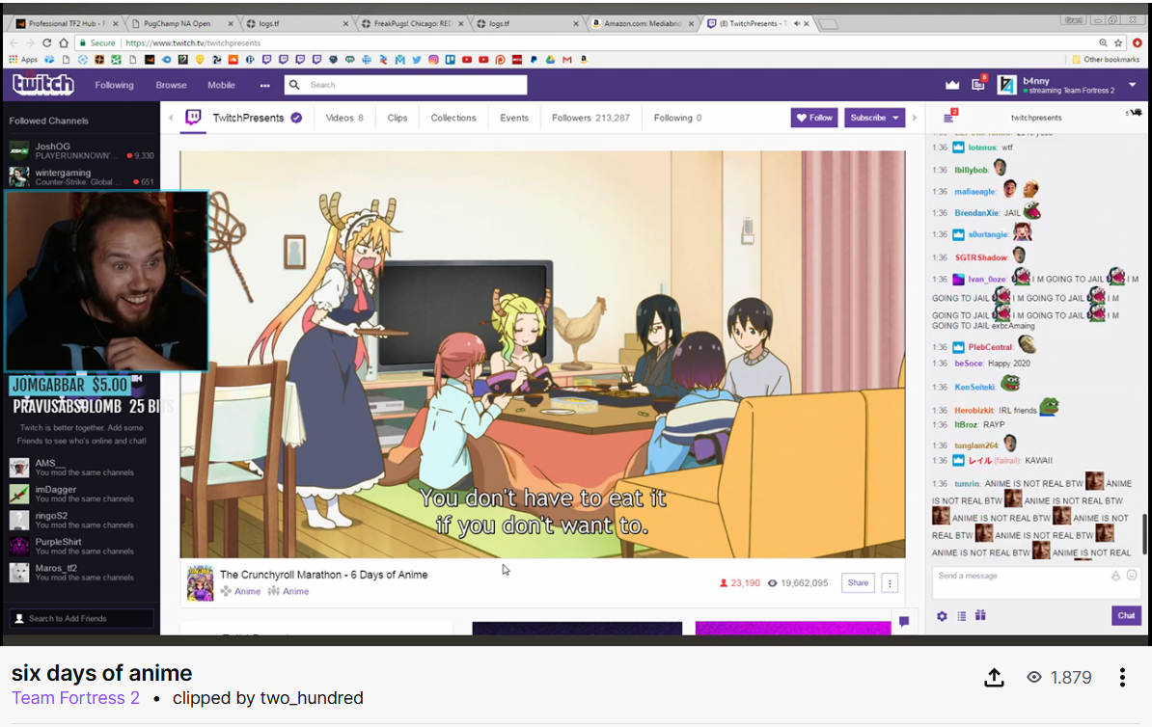Open the Other bookmarks folder
The height and width of the screenshot is (727, 1152).
(1106, 60)
